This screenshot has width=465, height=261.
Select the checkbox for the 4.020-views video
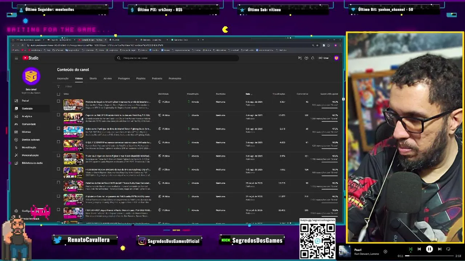coord(58,142)
